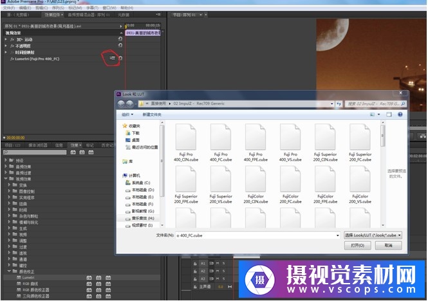Select FujiColor 200_FC.cube file
This screenshot has height=301, width=428.
290,185
